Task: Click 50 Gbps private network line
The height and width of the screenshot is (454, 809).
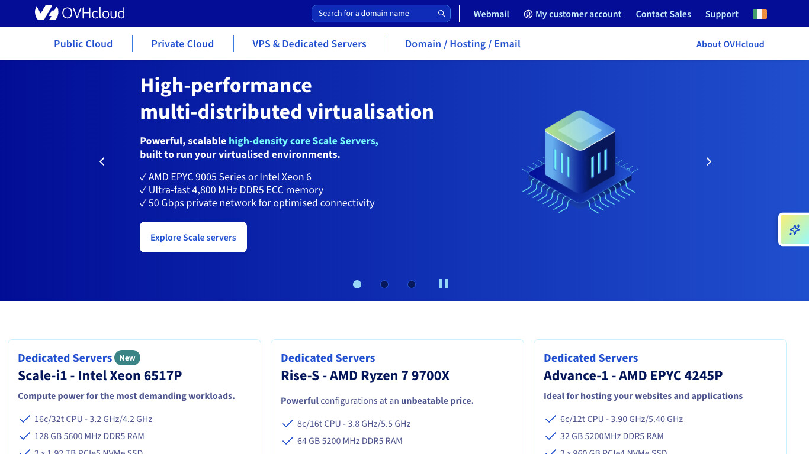Action: (257, 203)
